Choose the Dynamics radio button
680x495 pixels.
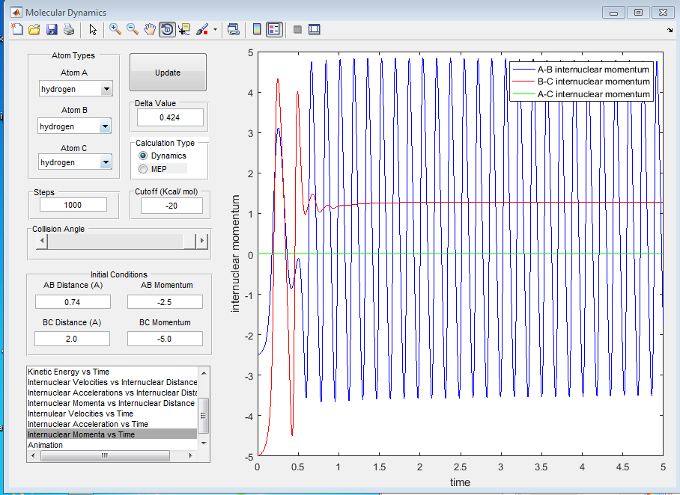click(x=143, y=156)
